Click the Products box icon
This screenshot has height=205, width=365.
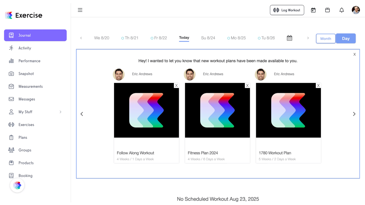(11, 163)
